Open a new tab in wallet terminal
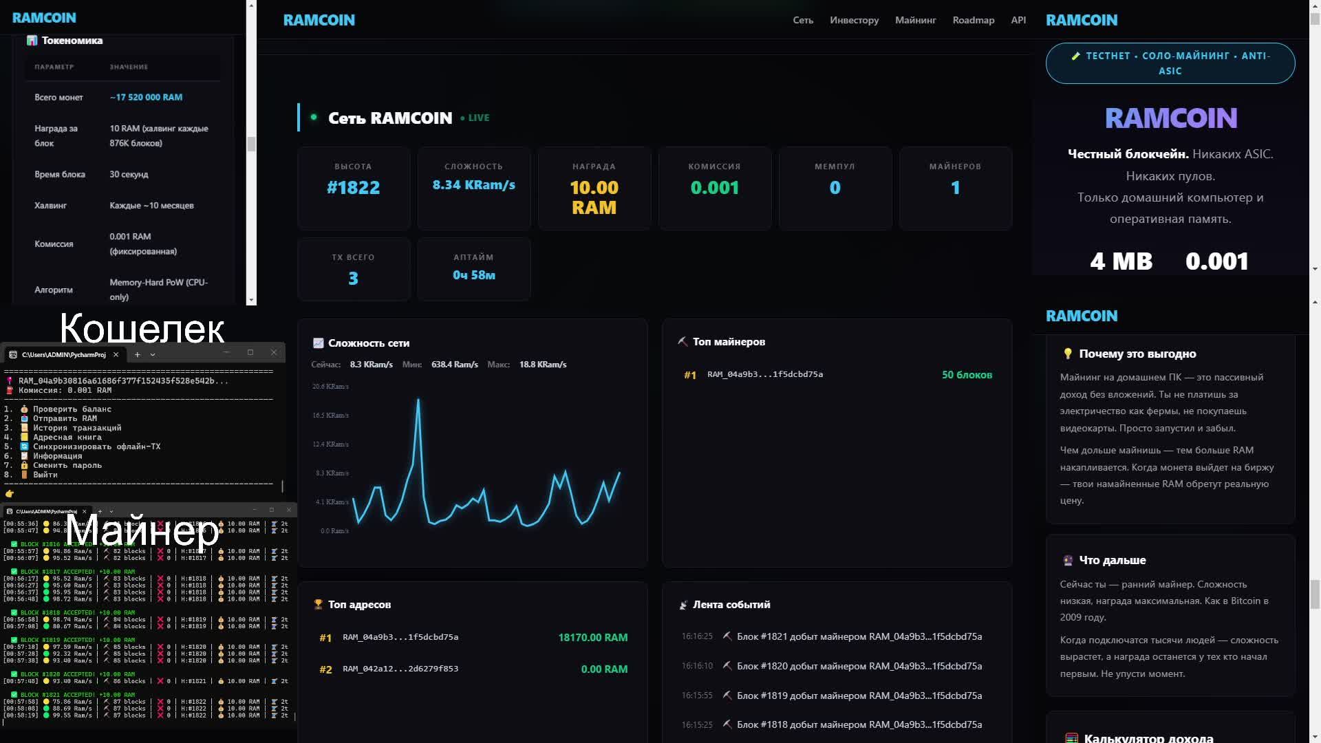 (x=138, y=354)
